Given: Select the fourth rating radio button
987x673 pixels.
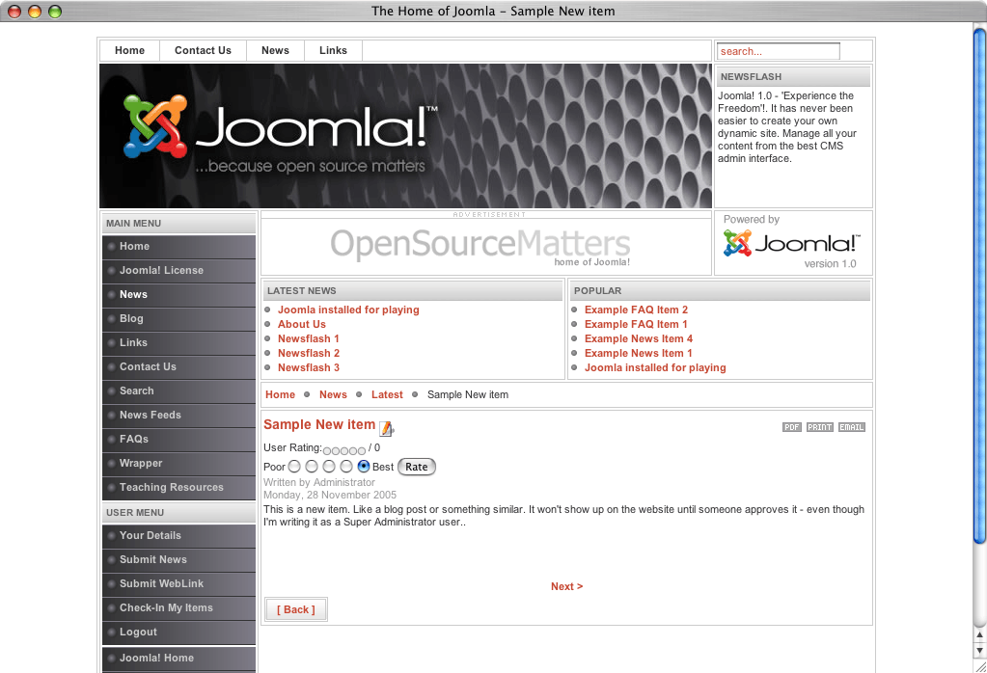Looking at the screenshot, I should click(x=346, y=467).
